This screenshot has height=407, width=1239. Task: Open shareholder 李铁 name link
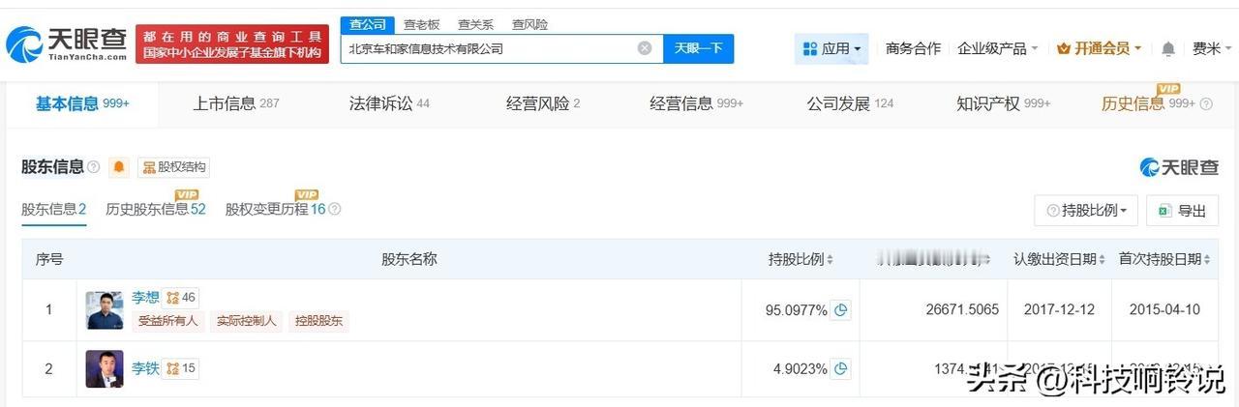pyautogui.click(x=145, y=368)
